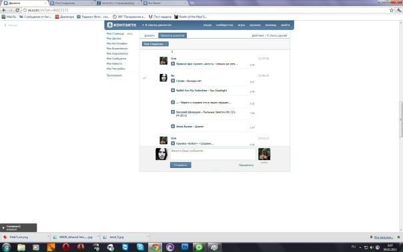
Task: Open Photoshop from taskbar
Action: [x=185, y=247]
